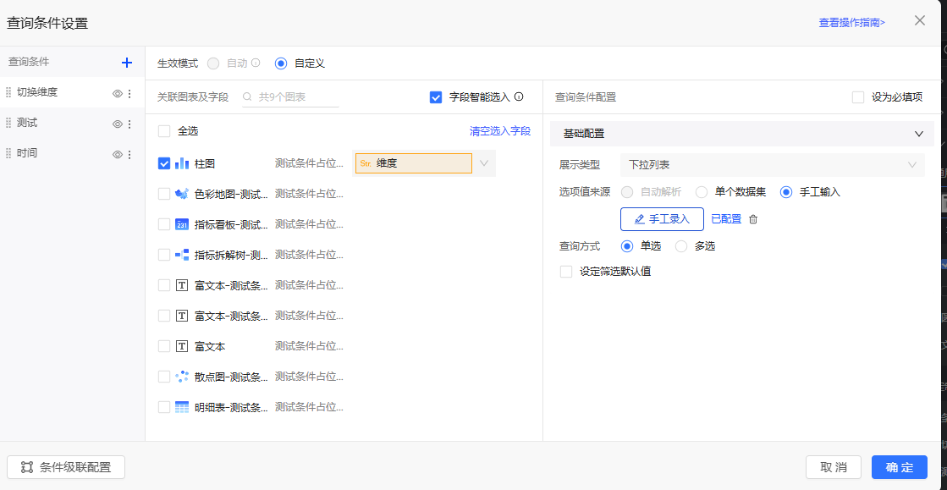Click the trash icon next to 已配置
The image size is (947, 490).
(753, 219)
